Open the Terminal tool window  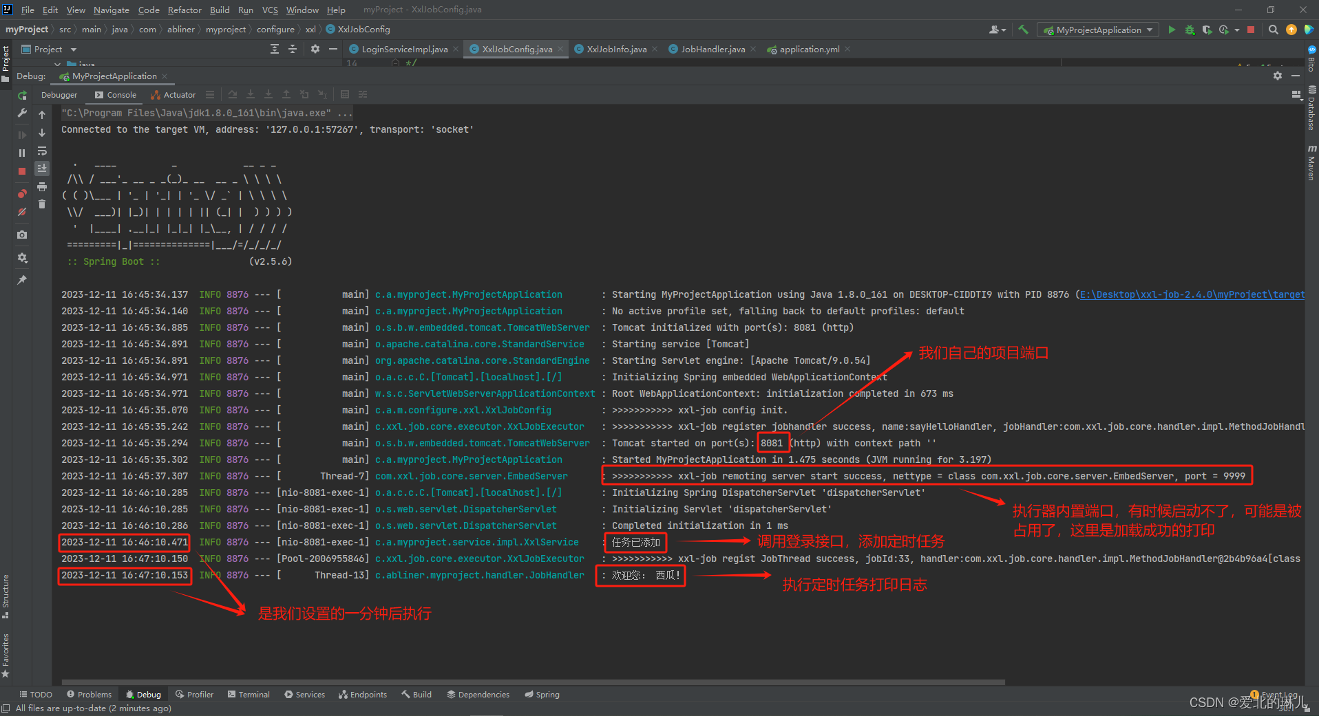249,695
